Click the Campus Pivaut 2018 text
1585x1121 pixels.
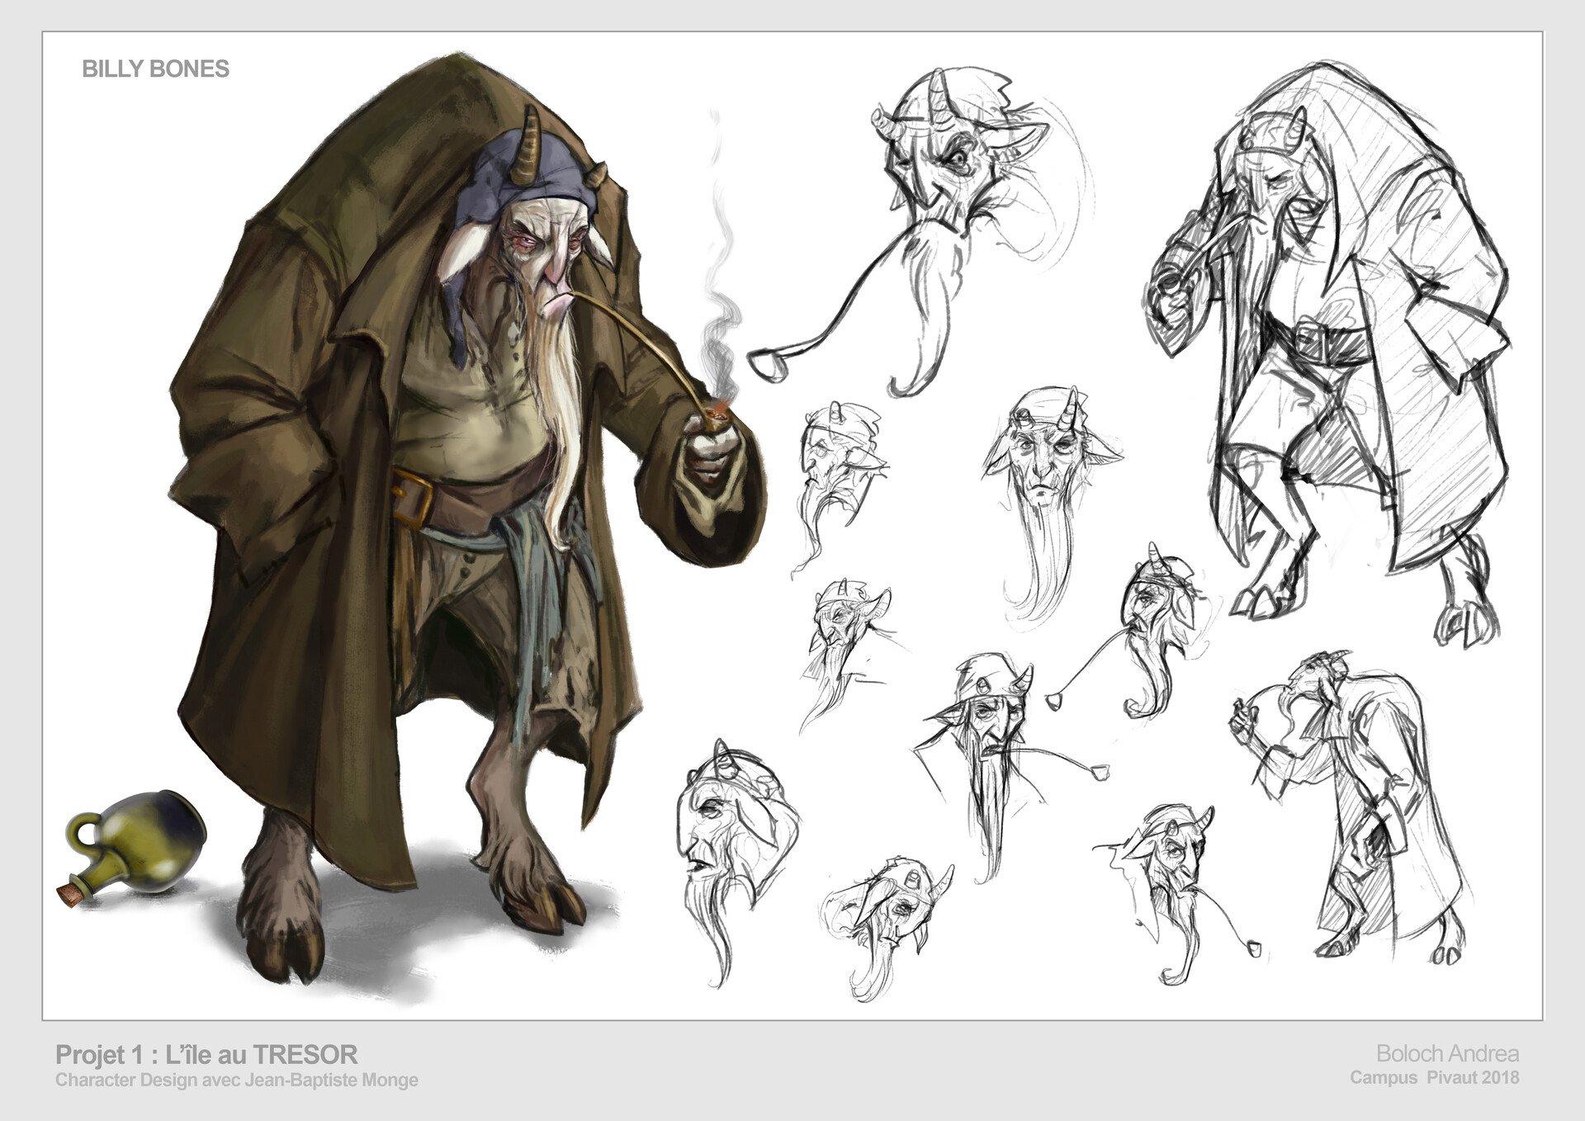[1434, 1077]
